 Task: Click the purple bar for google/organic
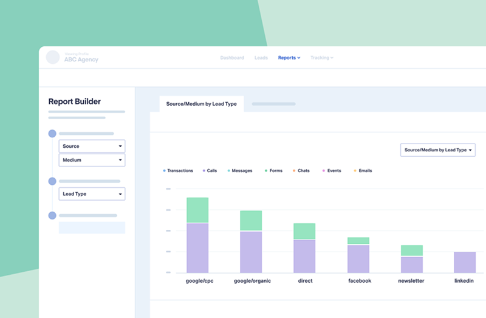coord(251,252)
